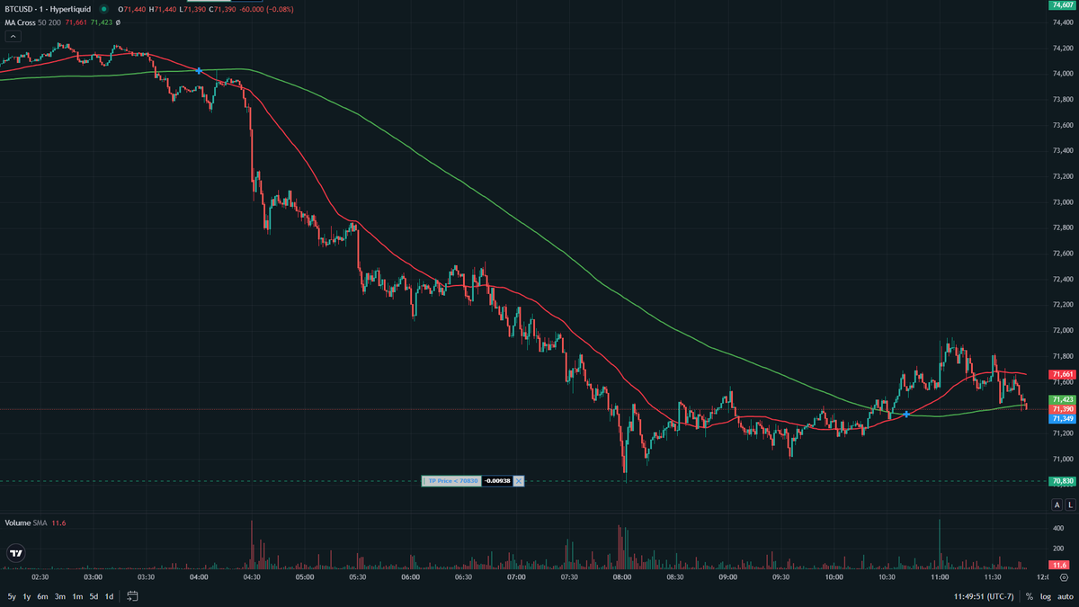Click the MA Cross green value 71,423 in the legend

(x=101, y=22)
